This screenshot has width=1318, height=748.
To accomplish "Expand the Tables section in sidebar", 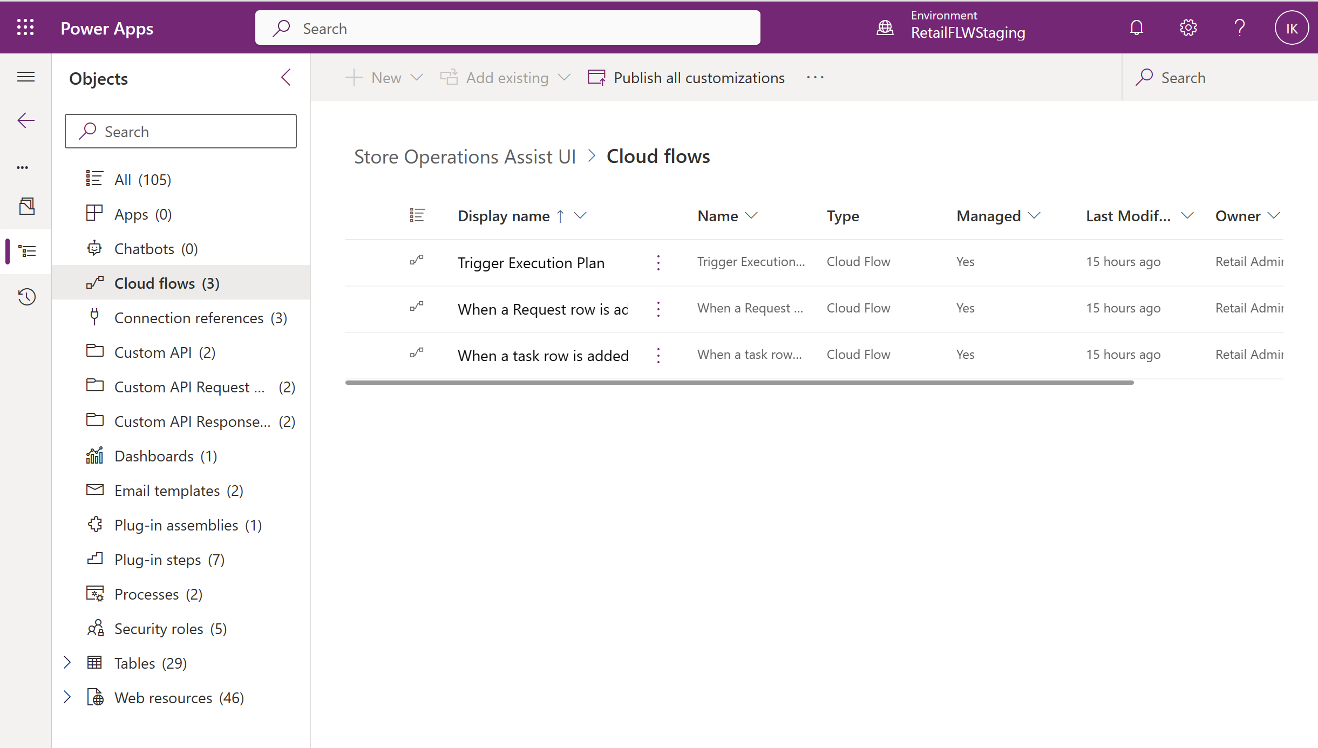I will [68, 663].
